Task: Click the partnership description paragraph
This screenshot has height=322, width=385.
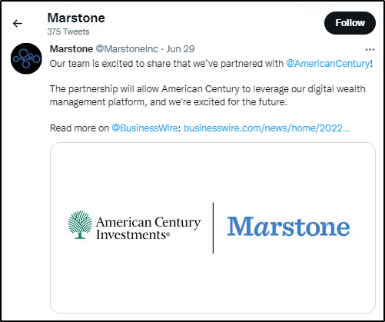Action: 207,95
